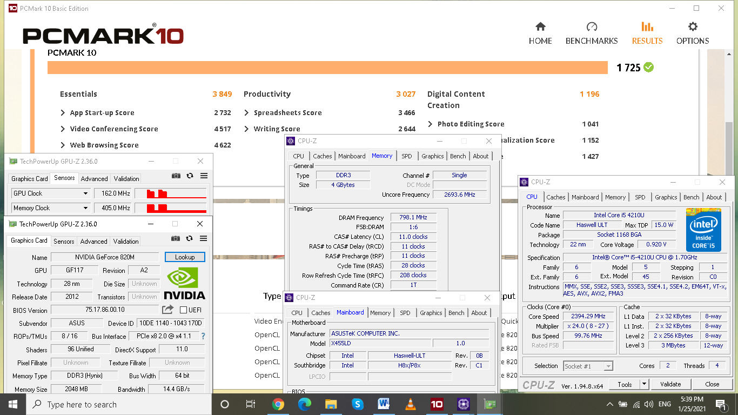
Task: Click the Close button in CPU-Z
Action: (x=712, y=384)
